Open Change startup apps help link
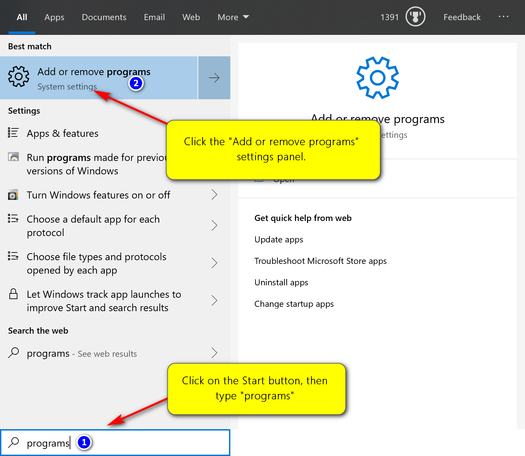 [x=294, y=304]
